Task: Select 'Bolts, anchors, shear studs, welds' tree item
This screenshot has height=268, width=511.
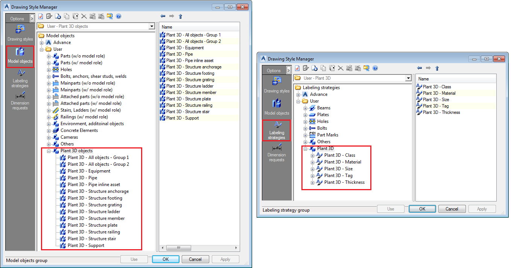Action: click(93, 76)
